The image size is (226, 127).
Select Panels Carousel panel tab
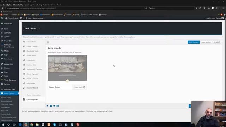tap(32, 79)
